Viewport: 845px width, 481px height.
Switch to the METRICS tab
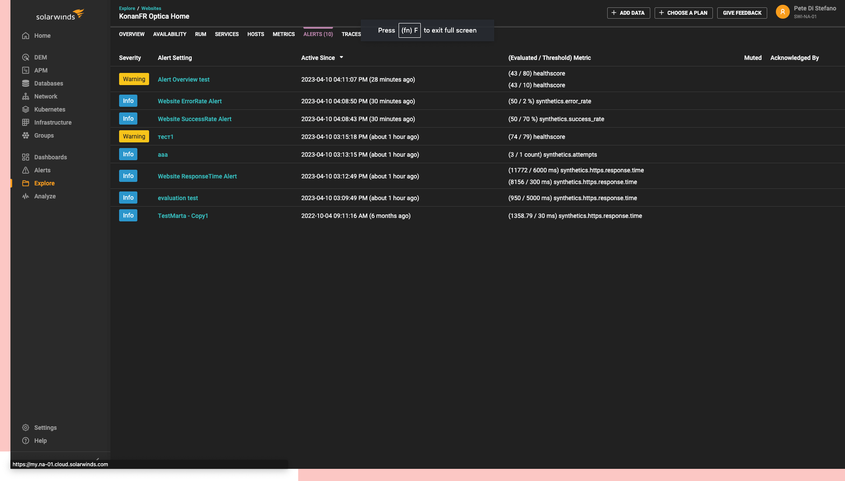pos(283,34)
